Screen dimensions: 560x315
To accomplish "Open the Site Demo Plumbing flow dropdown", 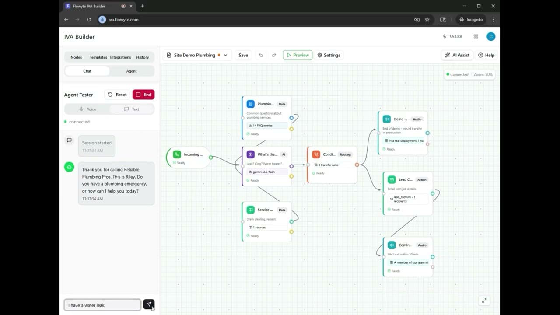I will pos(224,55).
